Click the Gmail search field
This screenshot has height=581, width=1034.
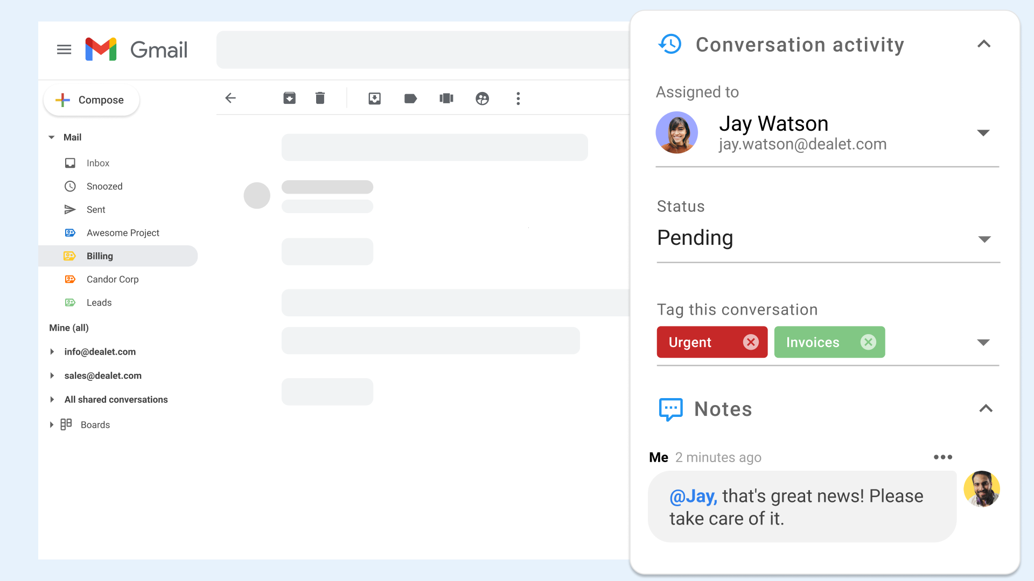point(423,49)
